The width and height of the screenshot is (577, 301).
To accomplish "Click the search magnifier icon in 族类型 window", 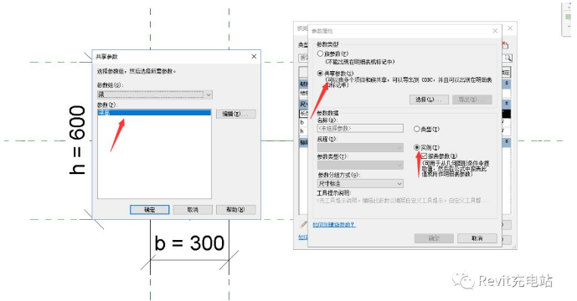I will 507,58.
